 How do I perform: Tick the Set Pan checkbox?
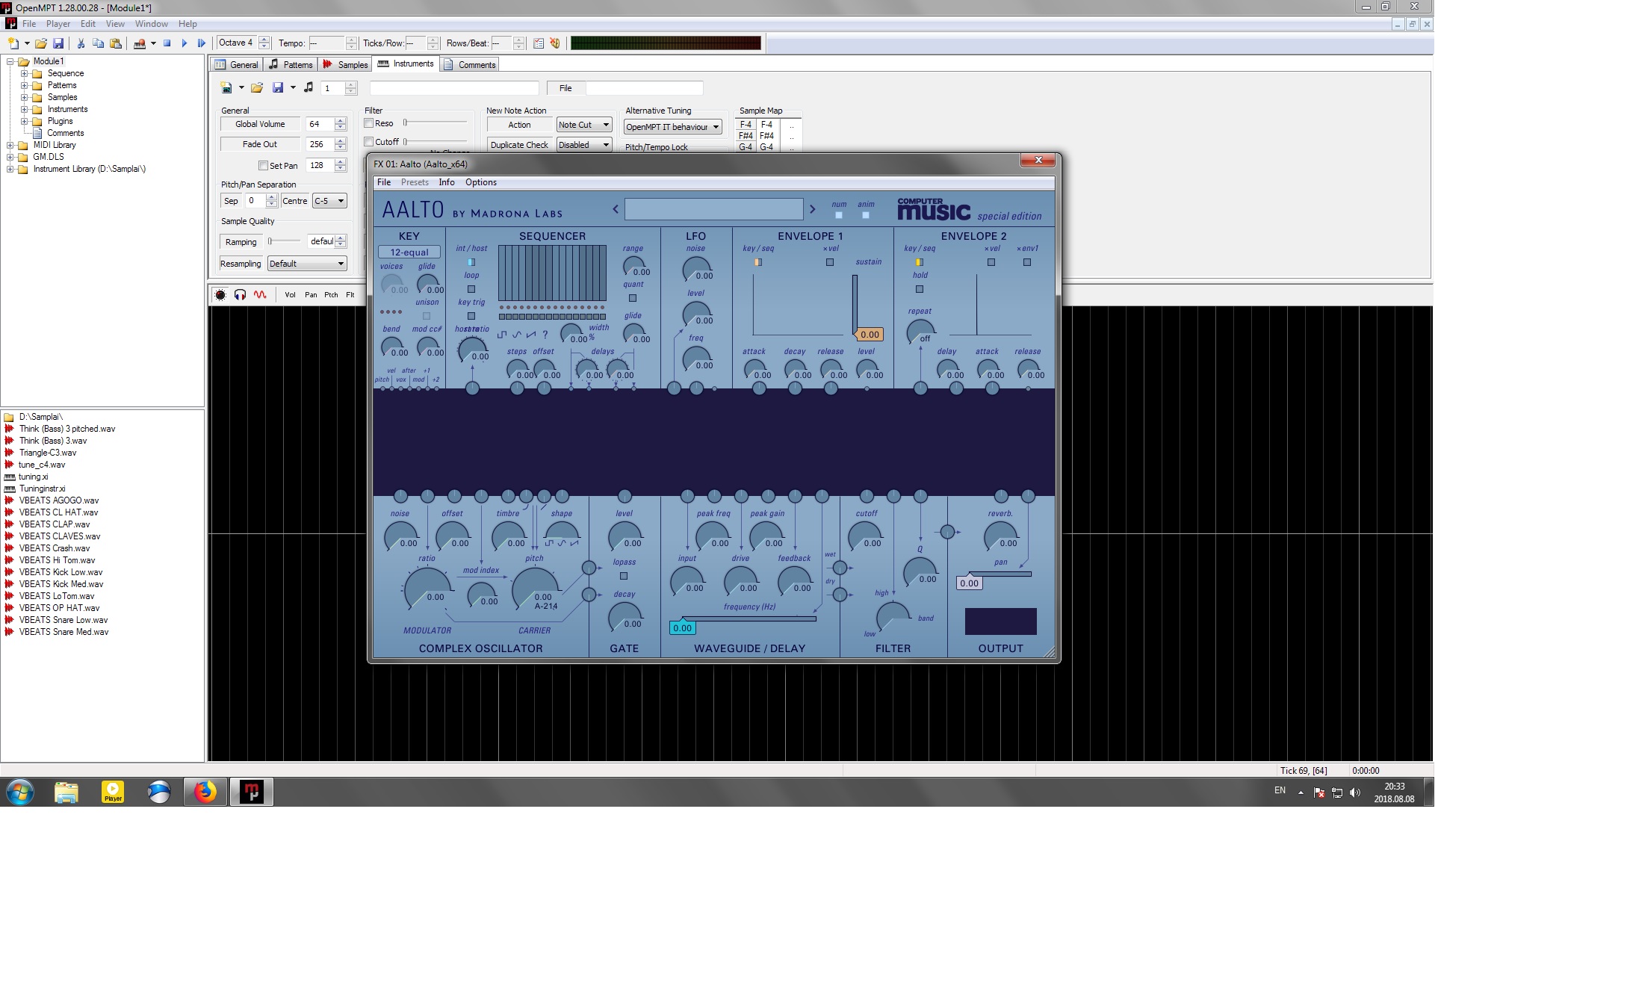coord(263,166)
